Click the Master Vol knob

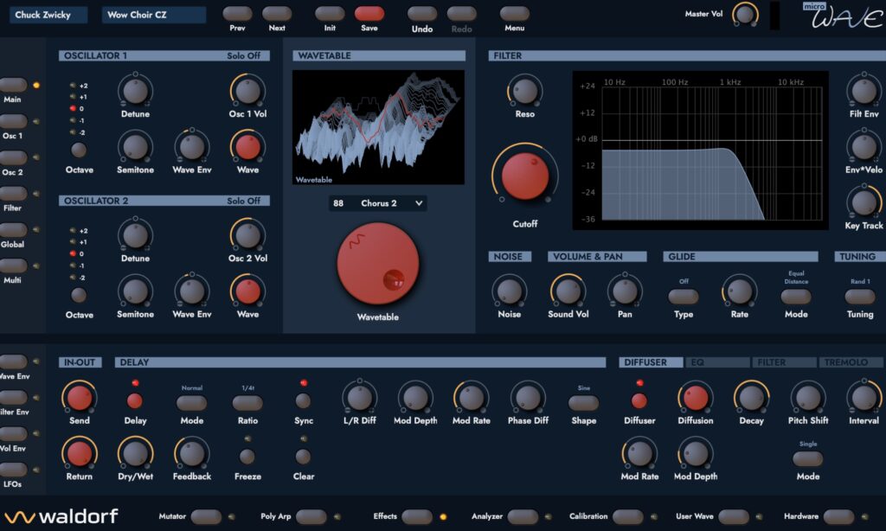[x=745, y=14]
